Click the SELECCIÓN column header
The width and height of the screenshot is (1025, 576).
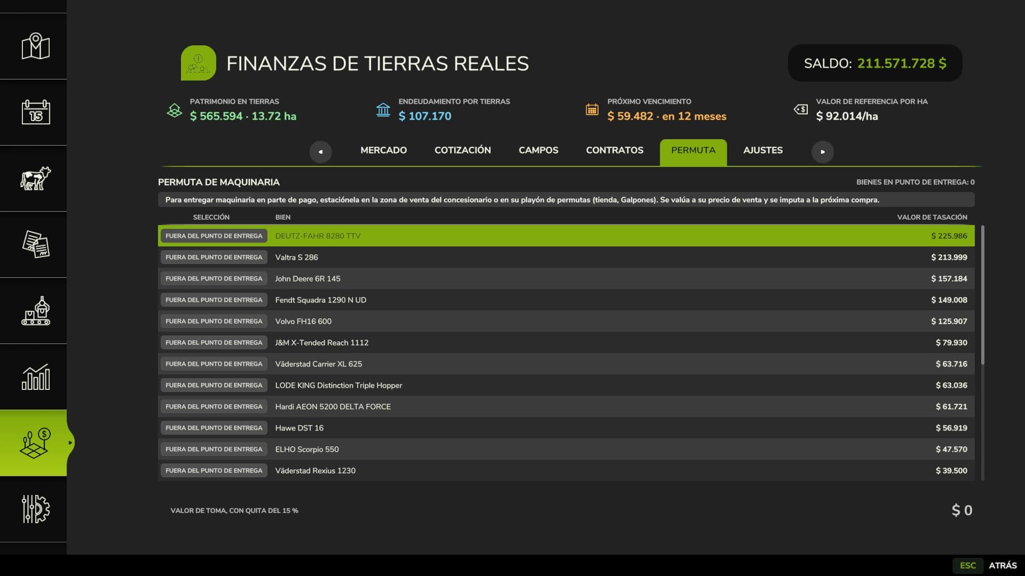(x=211, y=217)
